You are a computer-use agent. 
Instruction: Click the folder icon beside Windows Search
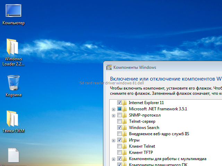coord(125,128)
